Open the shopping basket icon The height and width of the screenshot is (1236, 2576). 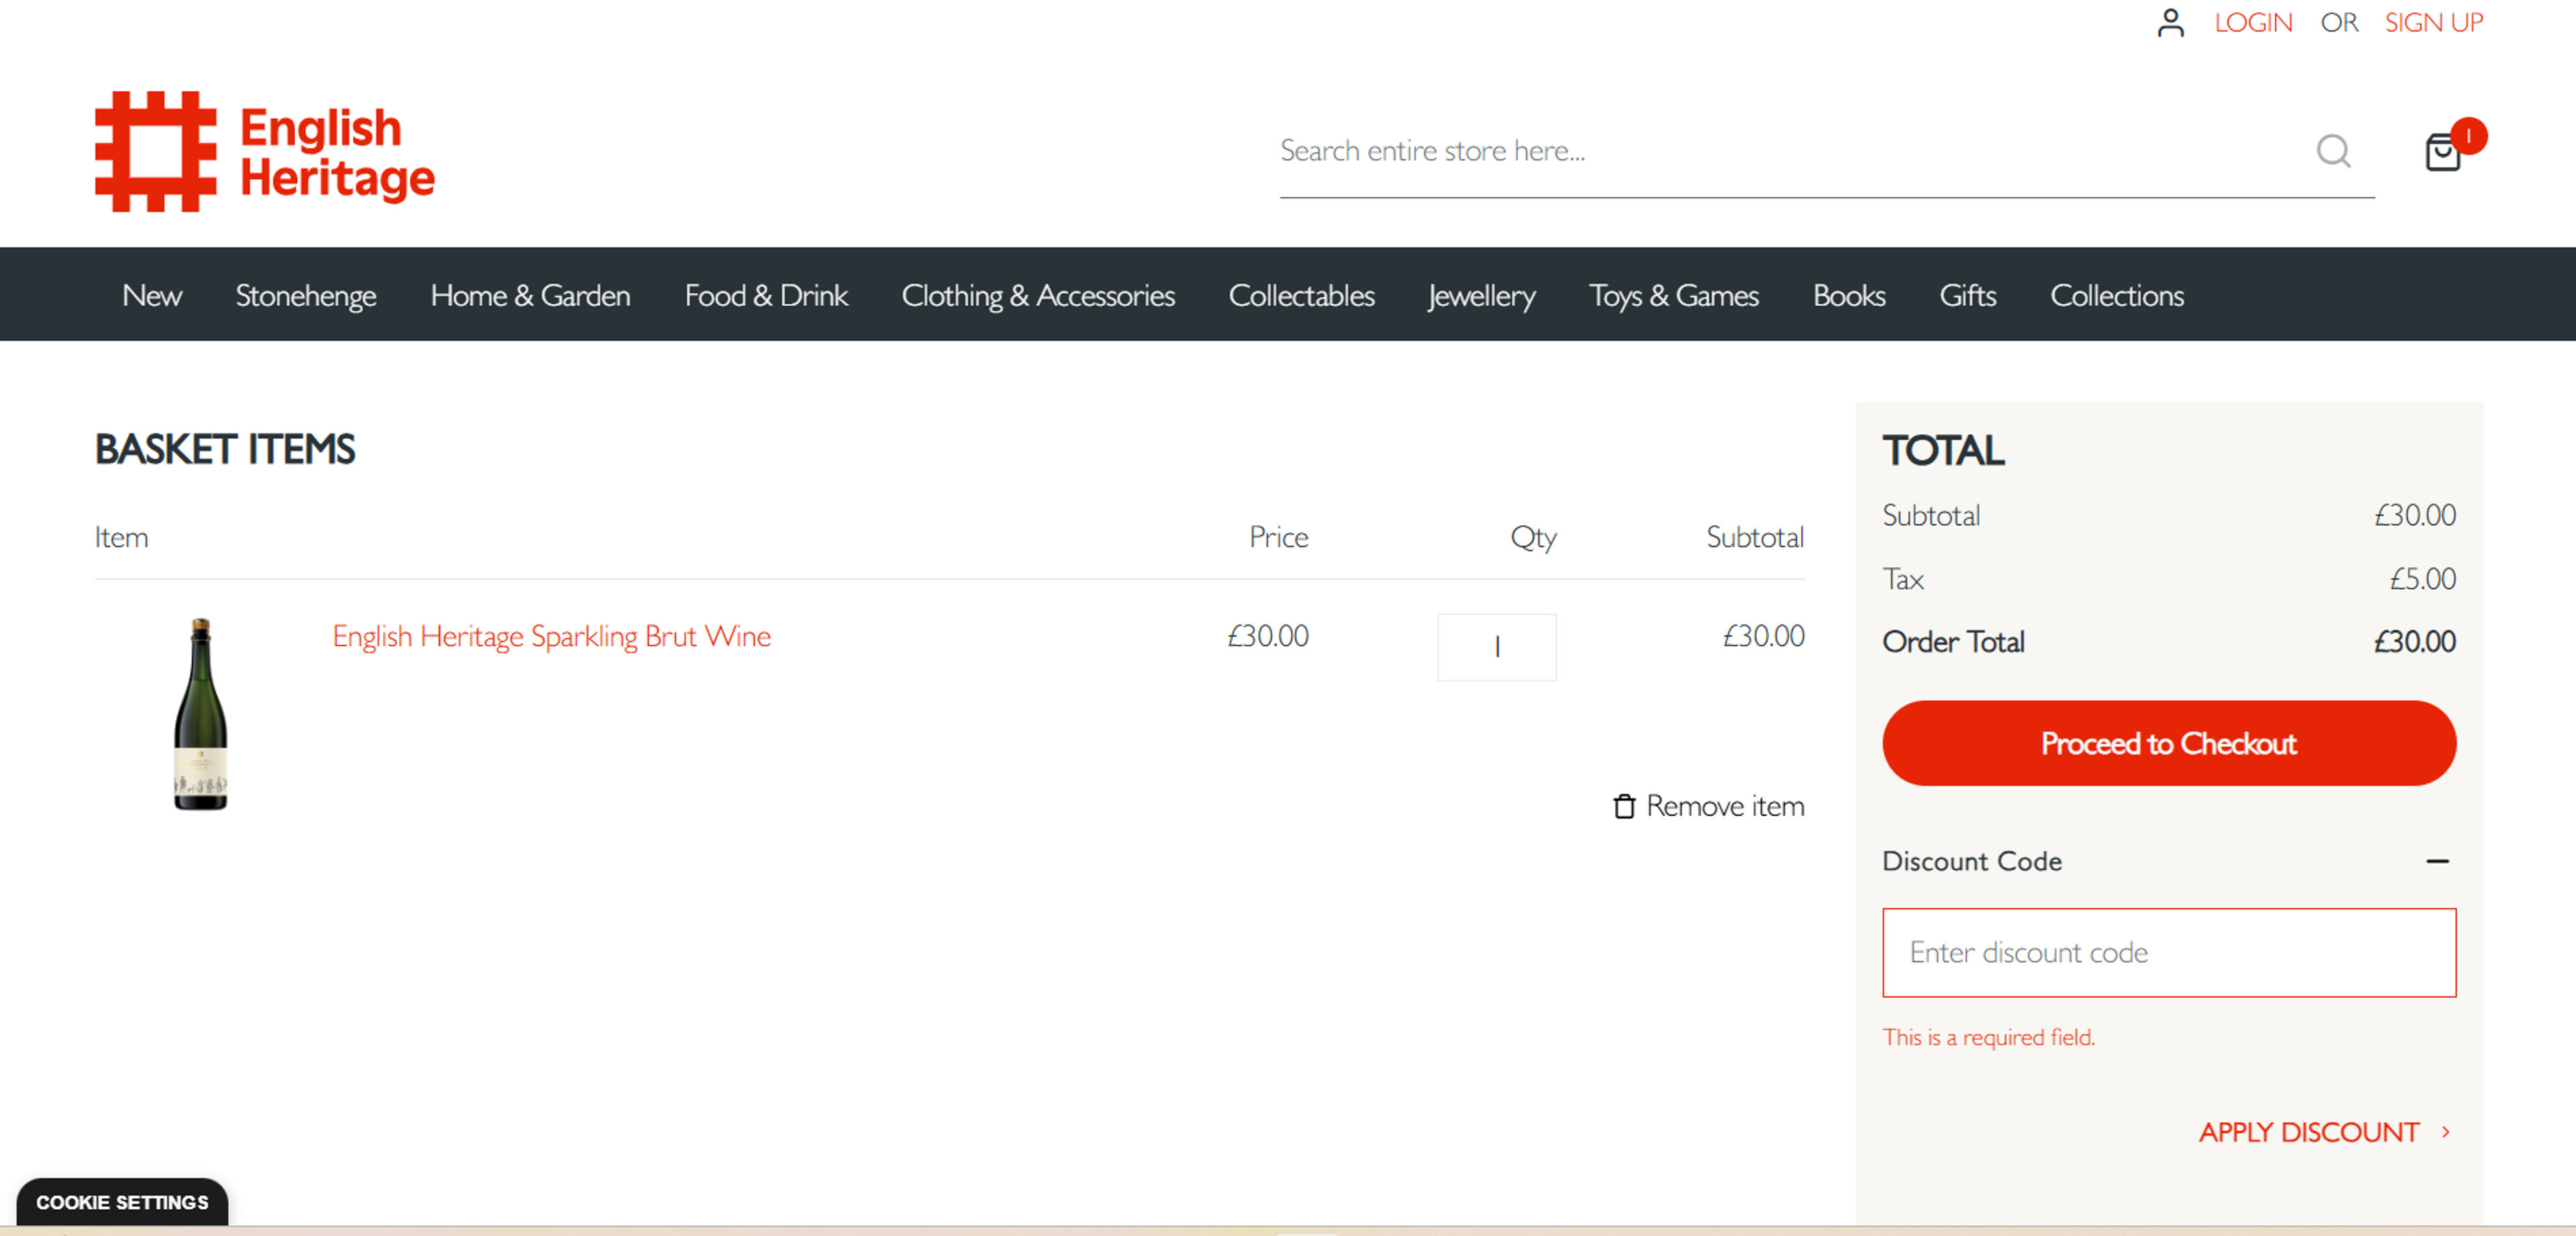pos(2443,152)
